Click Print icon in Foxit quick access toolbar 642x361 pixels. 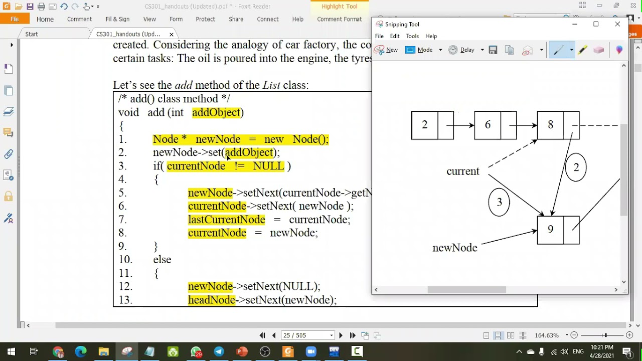click(41, 7)
